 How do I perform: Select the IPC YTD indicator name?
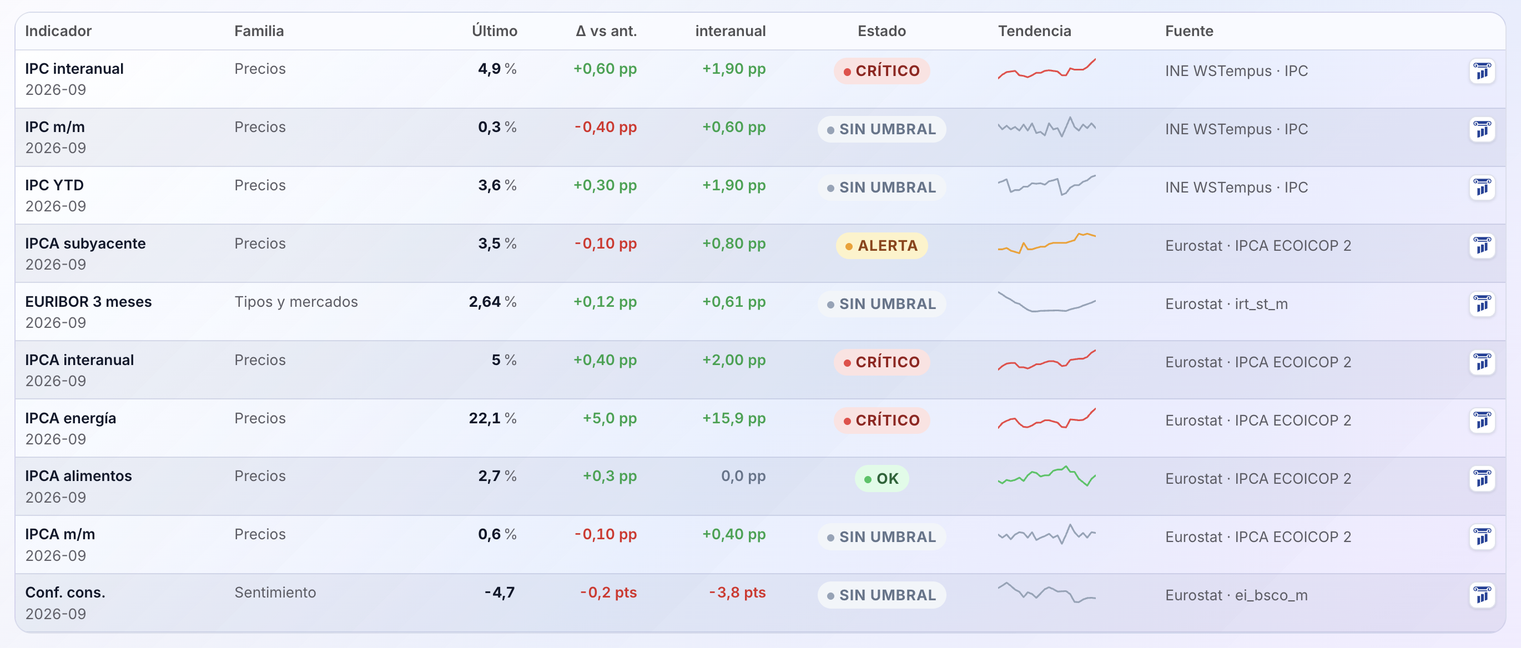coord(54,185)
